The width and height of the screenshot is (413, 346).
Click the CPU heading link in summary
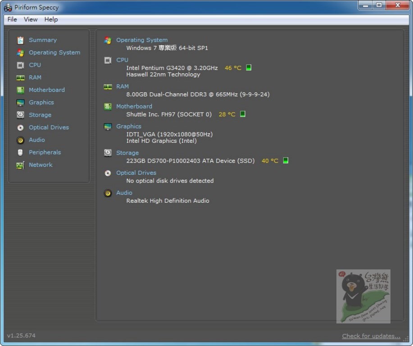tap(122, 60)
